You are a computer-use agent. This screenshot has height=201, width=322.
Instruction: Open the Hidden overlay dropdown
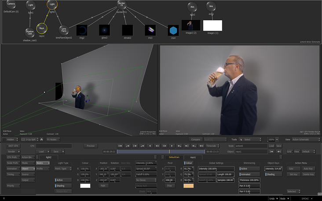[10, 140]
